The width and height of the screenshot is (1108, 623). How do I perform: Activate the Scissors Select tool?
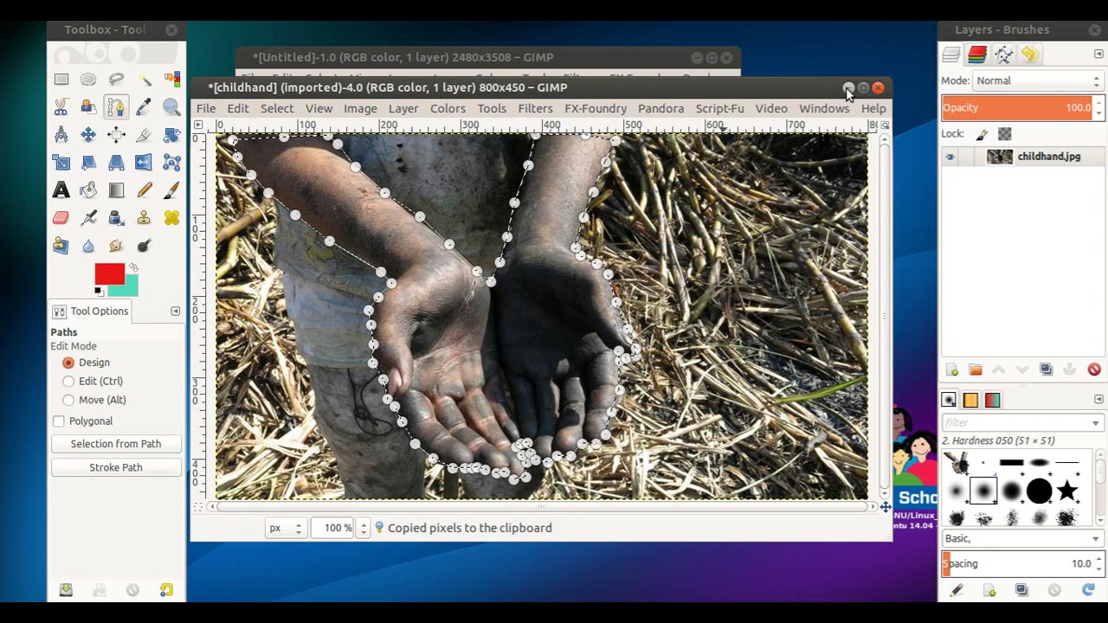(61, 107)
